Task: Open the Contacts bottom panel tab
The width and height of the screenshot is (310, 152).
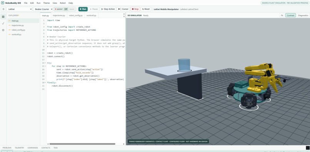Action: click(x=46, y=148)
